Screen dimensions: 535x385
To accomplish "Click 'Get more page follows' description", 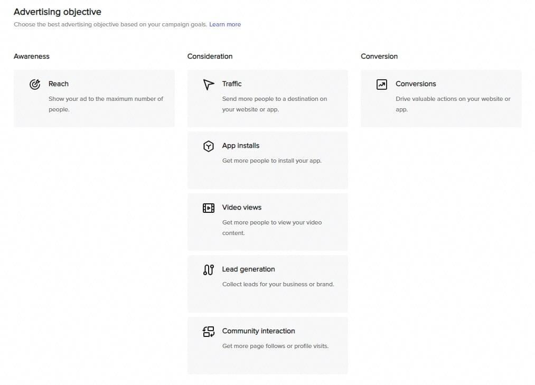I will click(x=275, y=346).
